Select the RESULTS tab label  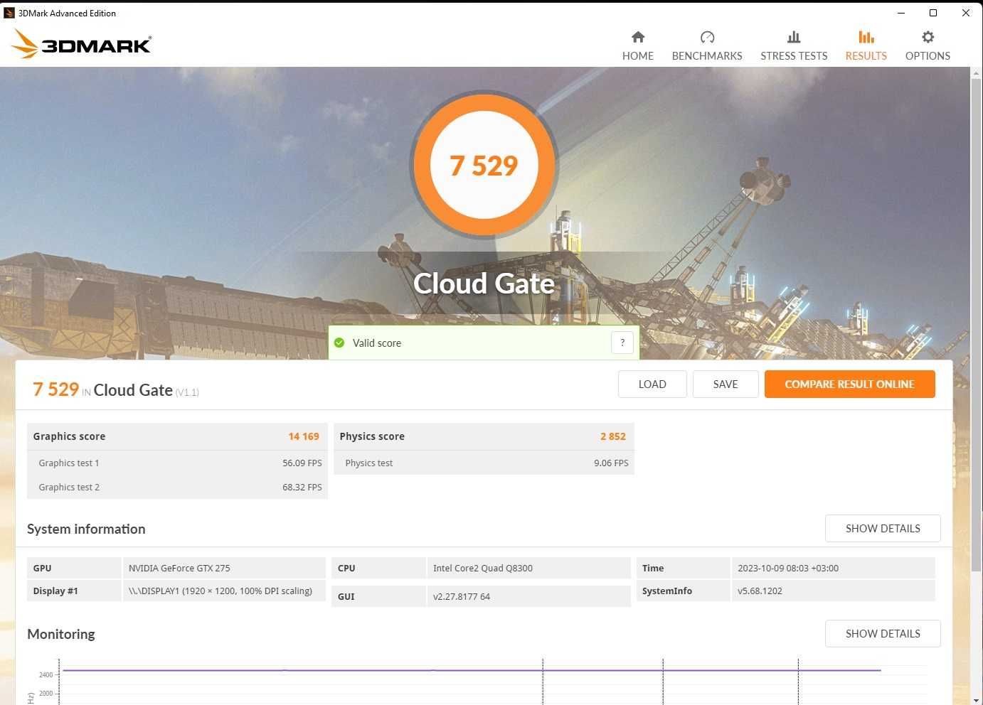[866, 56]
